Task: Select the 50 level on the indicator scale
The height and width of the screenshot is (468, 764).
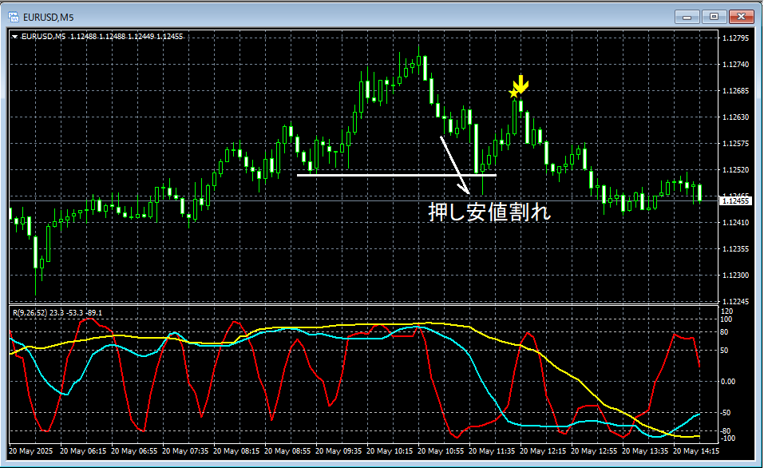Action: coord(726,351)
